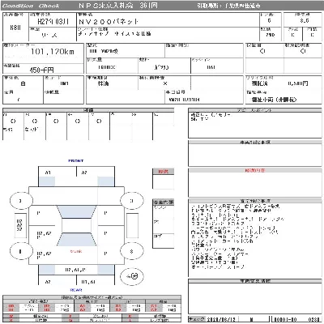This screenshot has height=324, width=324.
Task: Click the red trunk label on diagram
Action: coord(76,251)
